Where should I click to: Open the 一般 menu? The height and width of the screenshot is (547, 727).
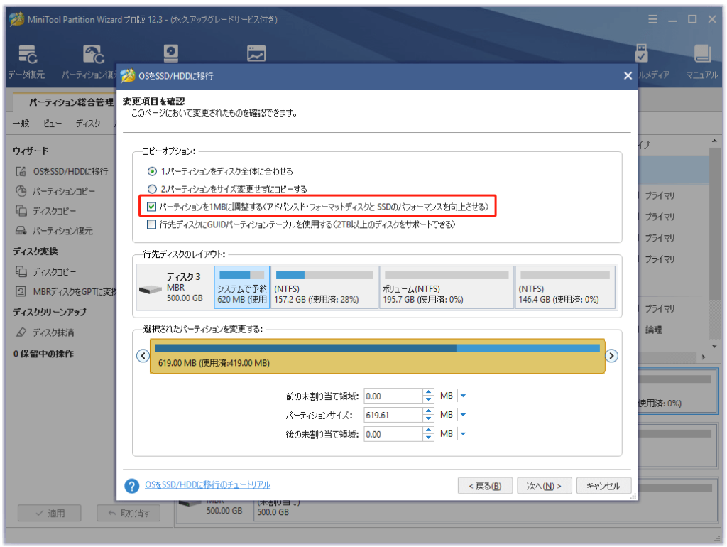tap(21, 124)
